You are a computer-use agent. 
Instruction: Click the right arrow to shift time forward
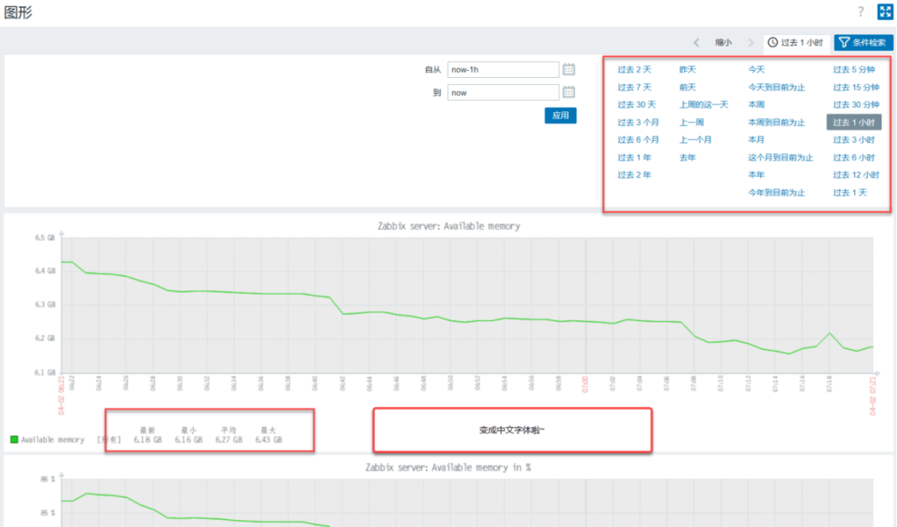pyautogui.click(x=751, y=42)
